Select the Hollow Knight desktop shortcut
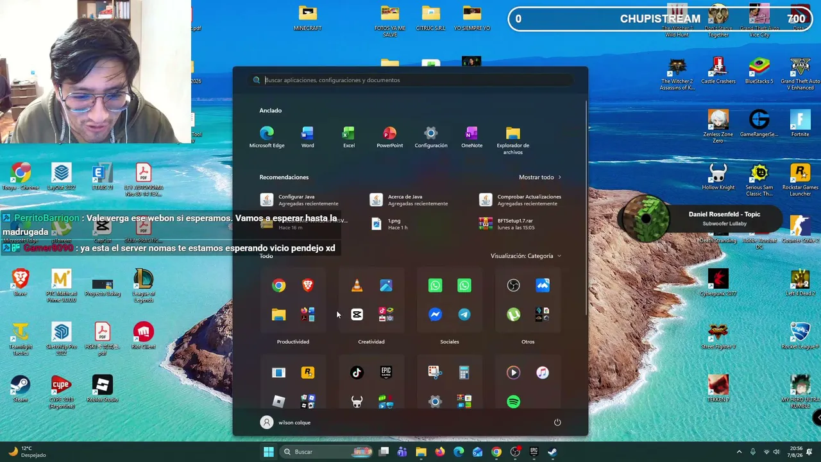Screen dimensions: 821x462 718,178
